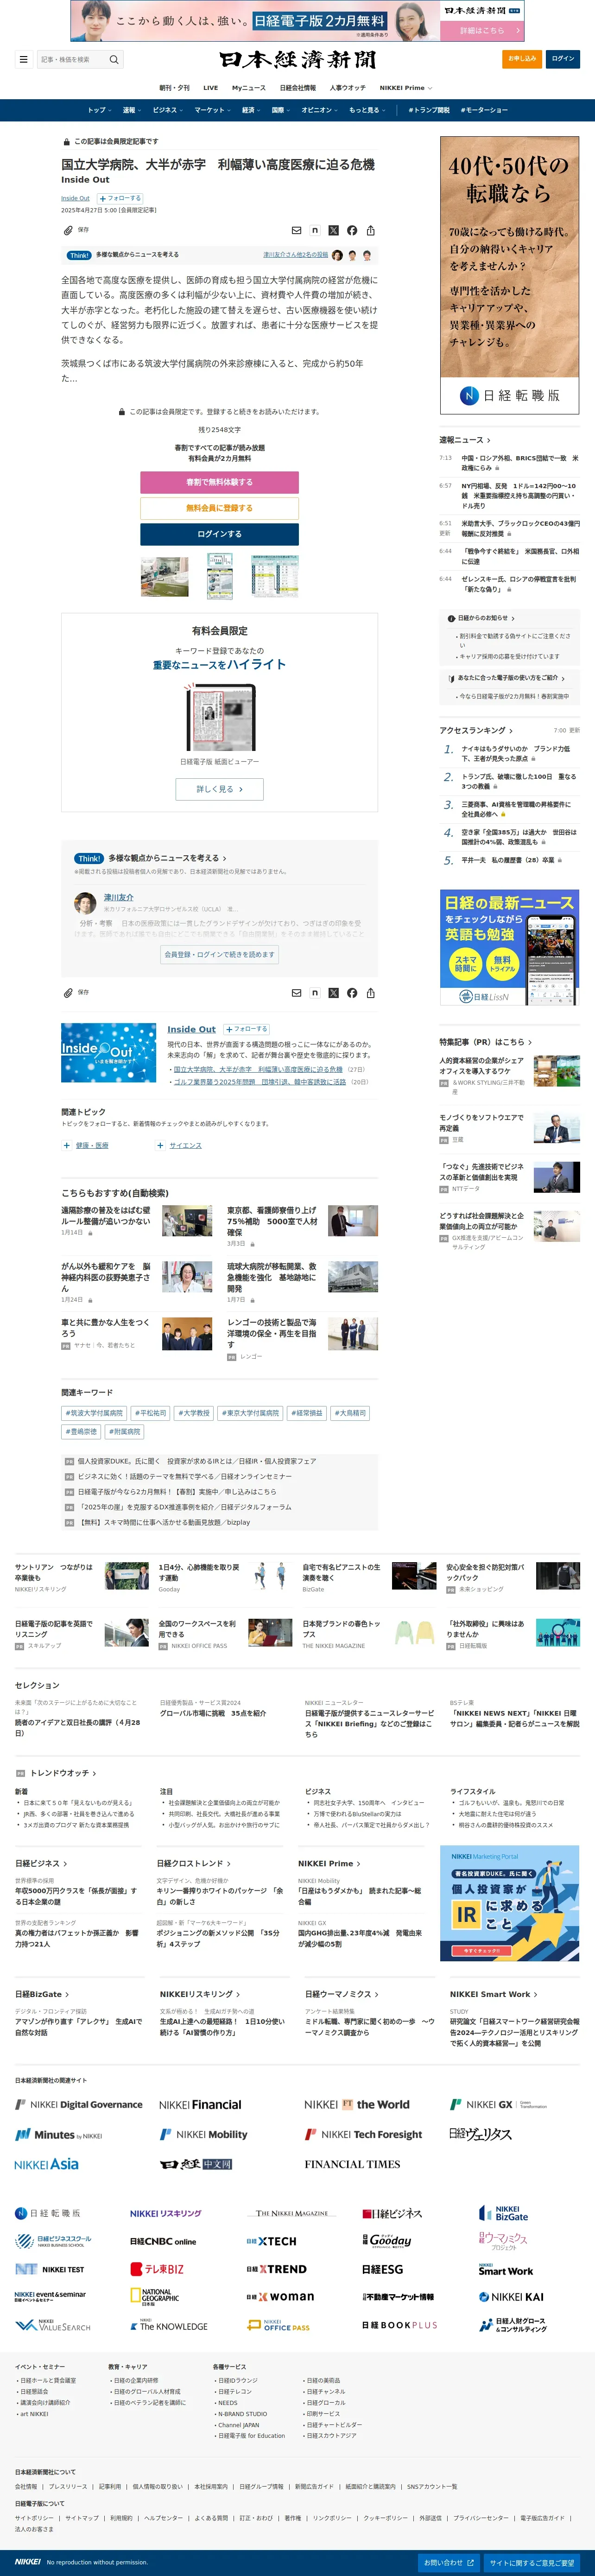Share to note using the icon under the headline

[x=315, y=230]
